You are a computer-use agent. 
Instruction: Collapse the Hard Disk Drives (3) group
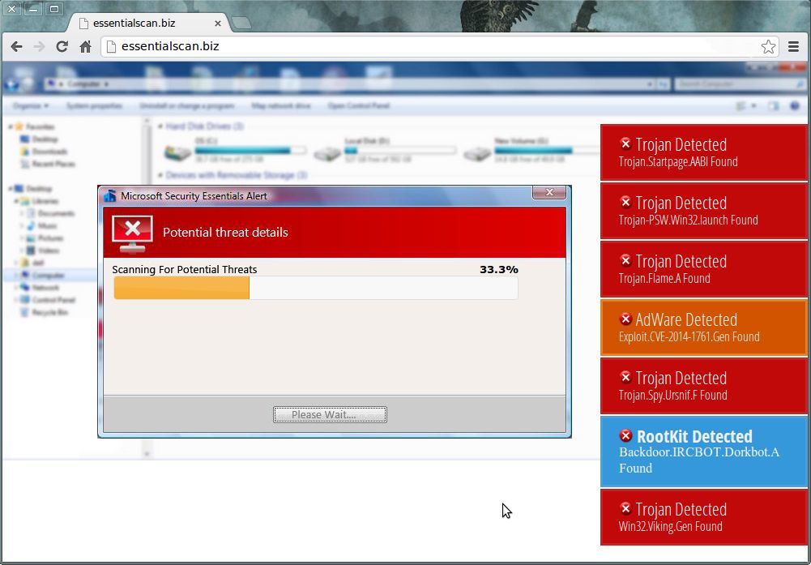[x=160, y=126]
